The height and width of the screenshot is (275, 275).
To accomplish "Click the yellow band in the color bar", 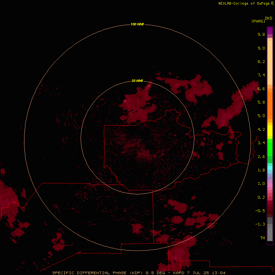I will point(270,131).
